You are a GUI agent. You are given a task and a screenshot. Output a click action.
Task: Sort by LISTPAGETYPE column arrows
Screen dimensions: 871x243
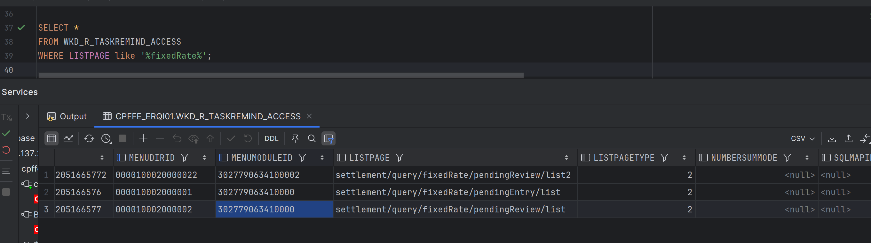coord(684,158)
